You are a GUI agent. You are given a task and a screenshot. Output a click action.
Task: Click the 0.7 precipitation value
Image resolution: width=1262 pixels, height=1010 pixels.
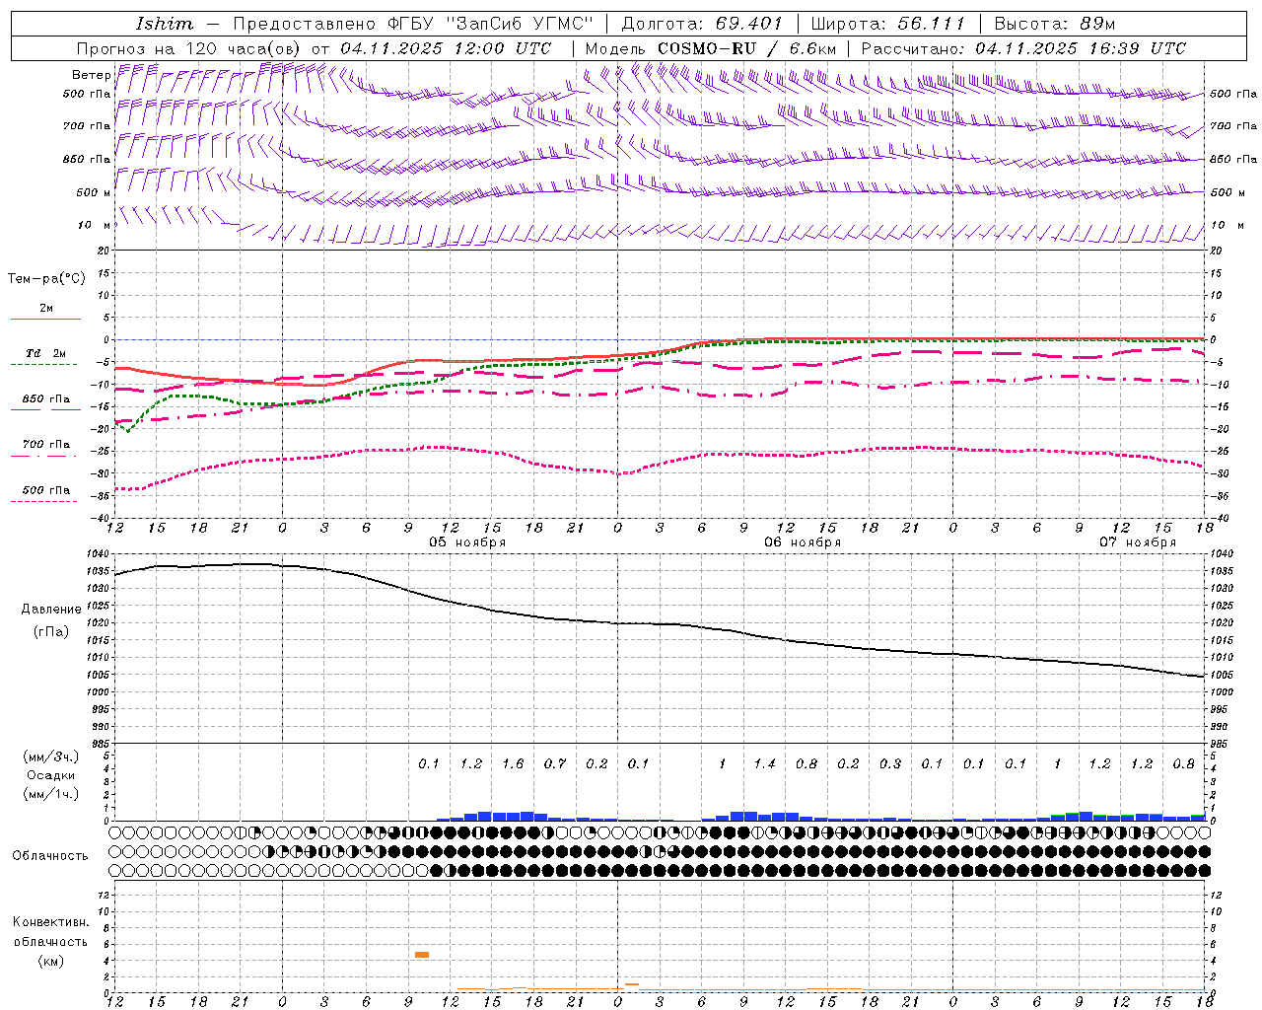click(x=555, y=764)
